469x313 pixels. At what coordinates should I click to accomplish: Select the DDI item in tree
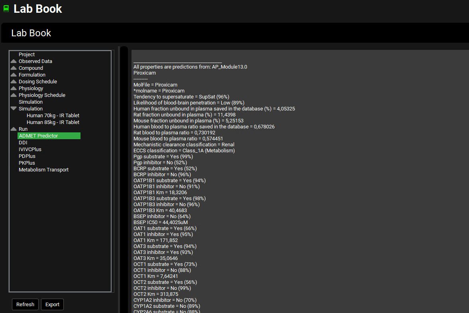click(x=23, y=143)
